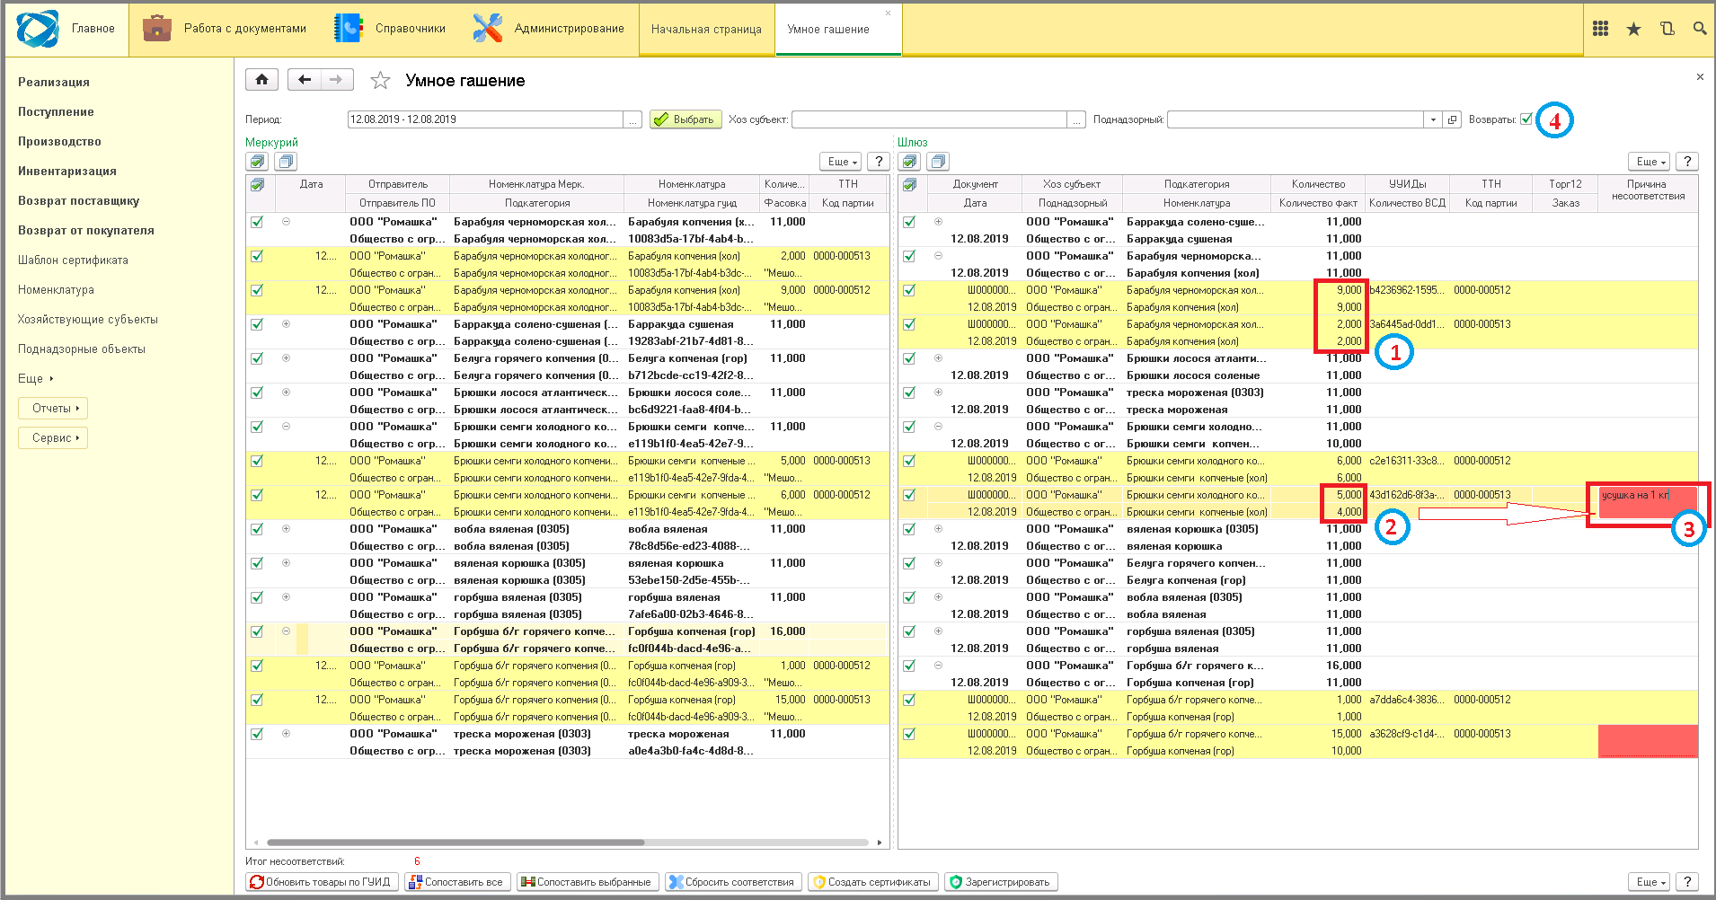The height and width of the screenshot is (900, 1716).
Task: Open history icon in top bar
Action: (1667, 29)
